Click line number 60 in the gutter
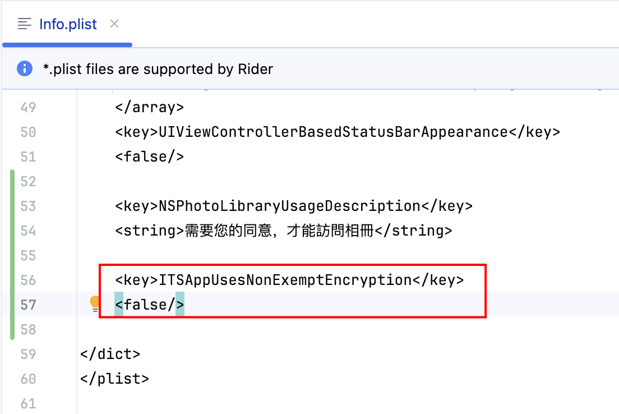The image size is (619, 414). tap(28, 379)
